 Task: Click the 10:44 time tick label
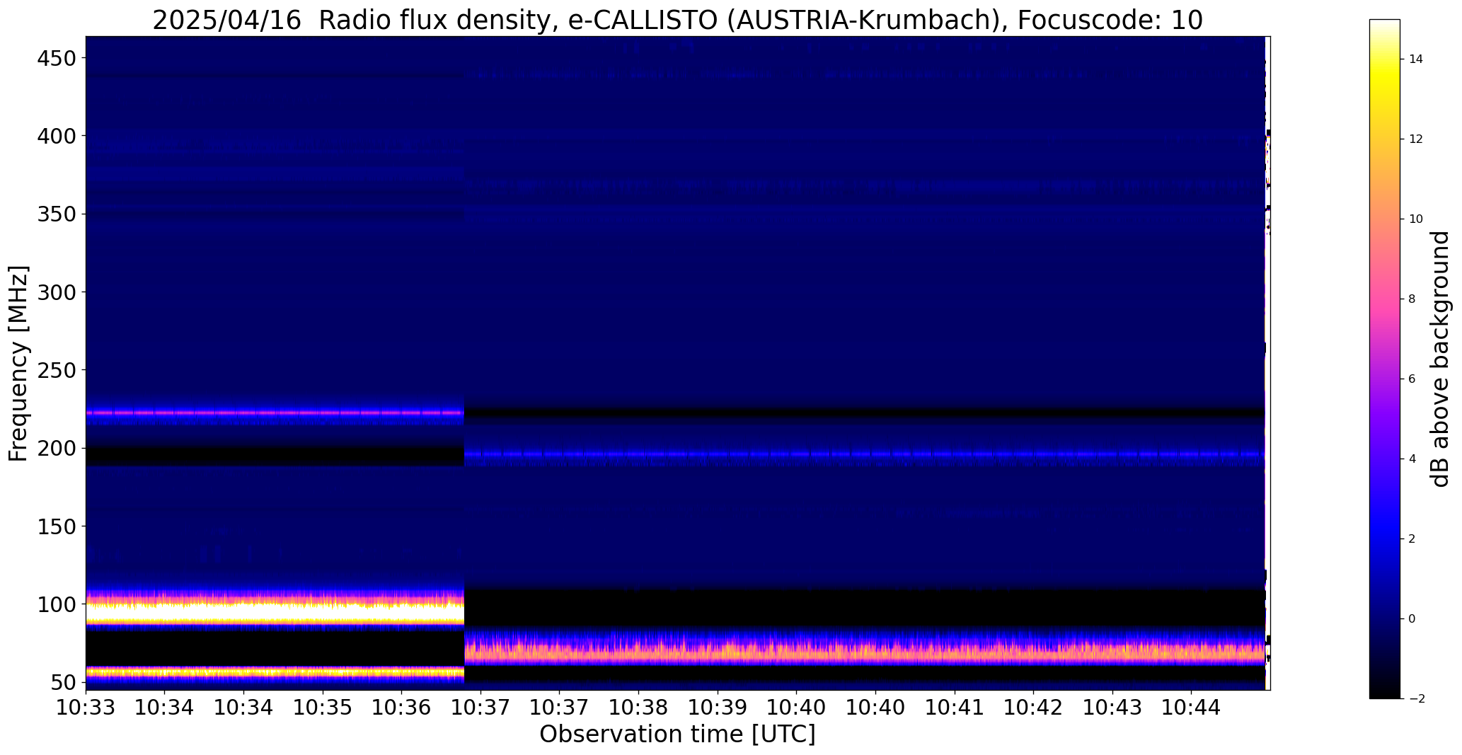click(1191, 707)
